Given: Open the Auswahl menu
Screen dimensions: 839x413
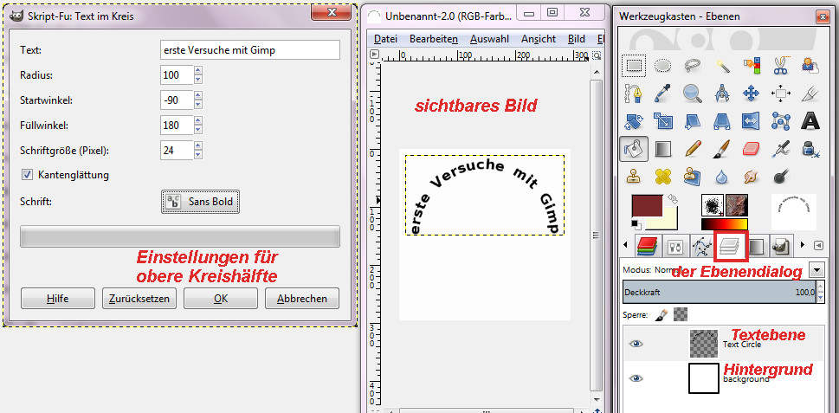Looking at the screenshot, I should pyautogui.click(x=491, y=39).
